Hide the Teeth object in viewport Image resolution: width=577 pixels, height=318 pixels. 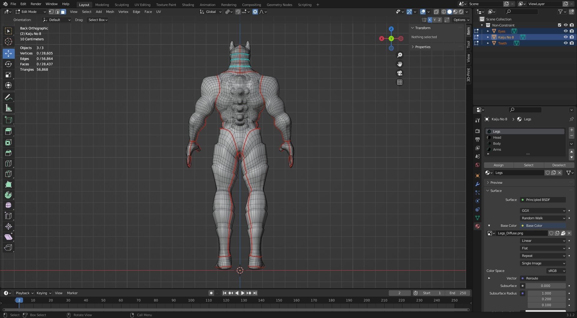(x=566, y=43)
